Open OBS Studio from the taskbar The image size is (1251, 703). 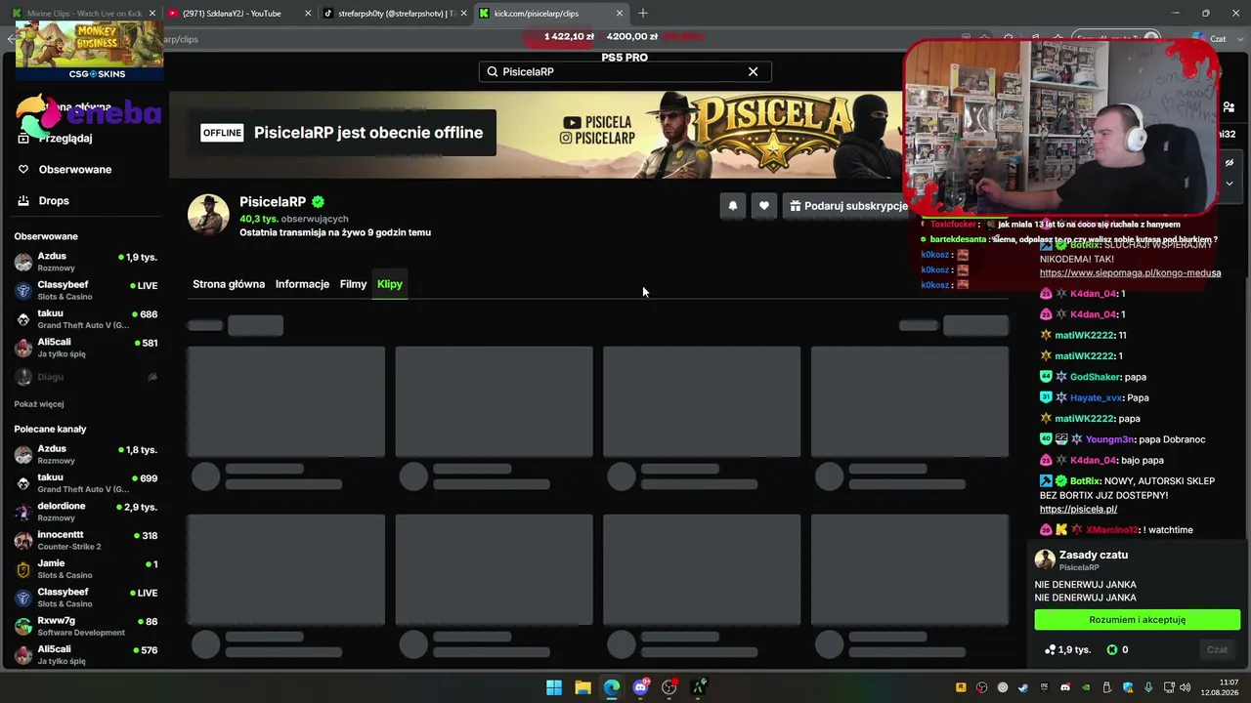[x=669, y=687]
